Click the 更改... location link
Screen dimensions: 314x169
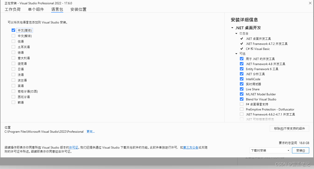[91, 132]
